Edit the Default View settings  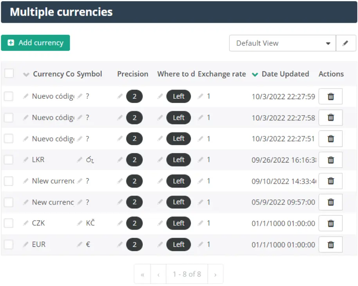point(346,43)
